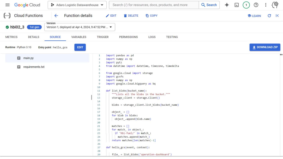
Task: Click the code editor vertical scrollbar
Action: (x=281, y=104)
